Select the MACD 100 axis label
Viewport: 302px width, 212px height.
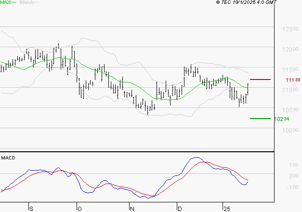coord(294,165)
